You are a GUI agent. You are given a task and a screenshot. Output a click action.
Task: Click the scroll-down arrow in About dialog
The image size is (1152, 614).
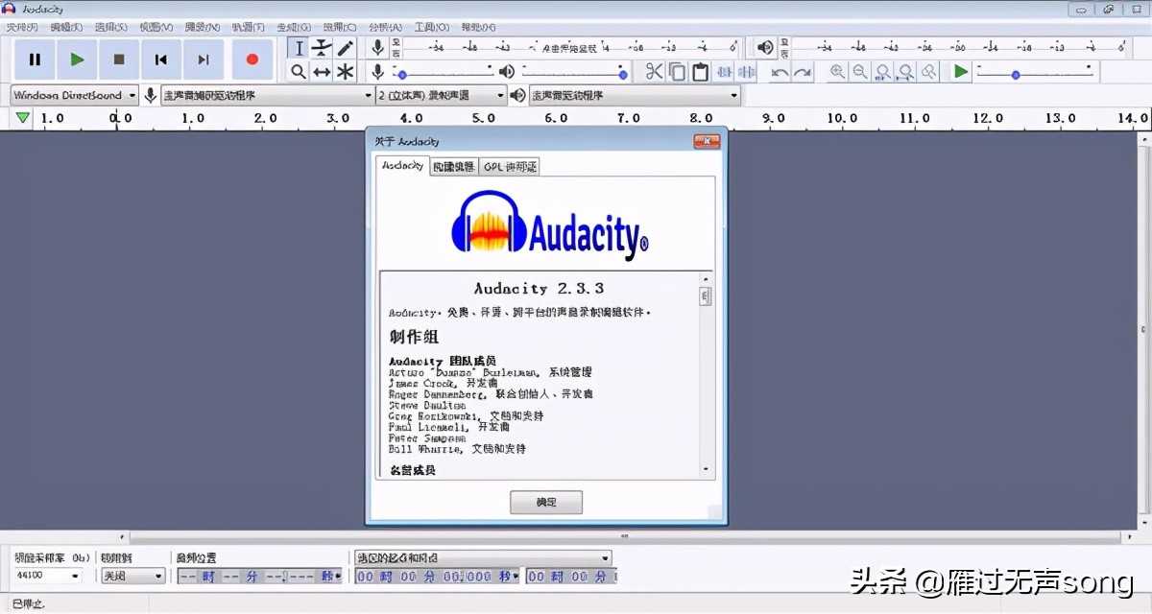[707, 469]
